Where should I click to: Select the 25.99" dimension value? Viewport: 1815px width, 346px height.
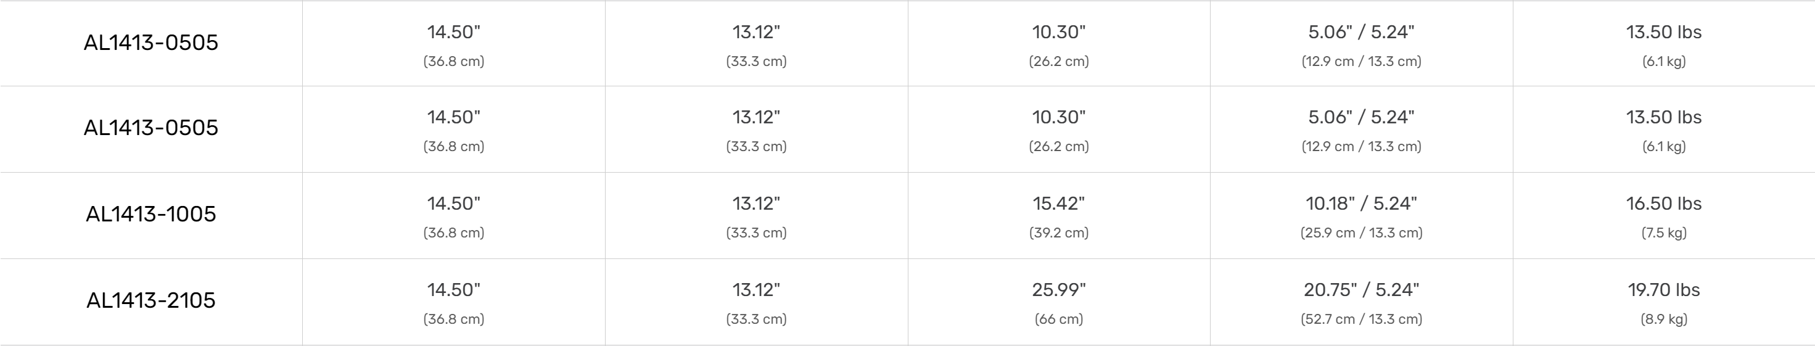[x=1058, y=290]
